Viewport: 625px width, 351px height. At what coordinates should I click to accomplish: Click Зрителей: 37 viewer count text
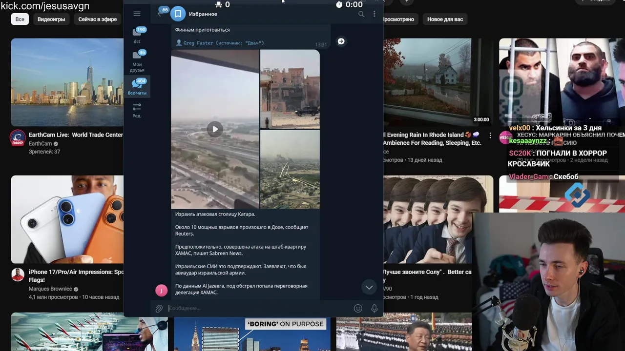(44, 152)
